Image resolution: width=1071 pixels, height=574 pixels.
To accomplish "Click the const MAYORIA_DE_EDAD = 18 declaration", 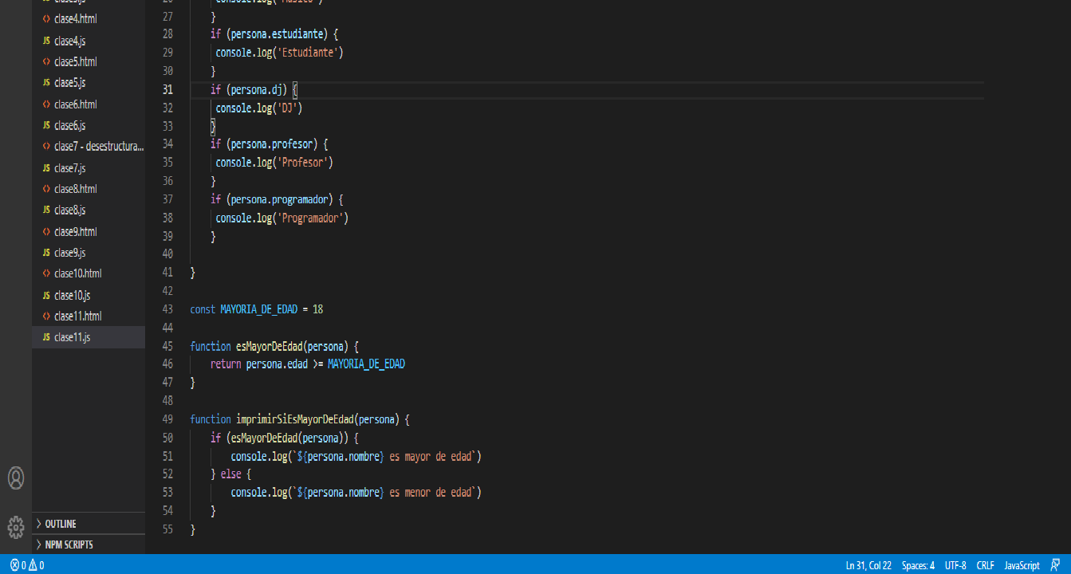I will [256, 309].
